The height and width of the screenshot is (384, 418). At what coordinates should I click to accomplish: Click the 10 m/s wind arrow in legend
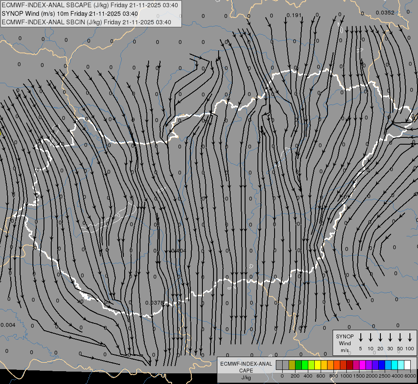pos(370,337)
